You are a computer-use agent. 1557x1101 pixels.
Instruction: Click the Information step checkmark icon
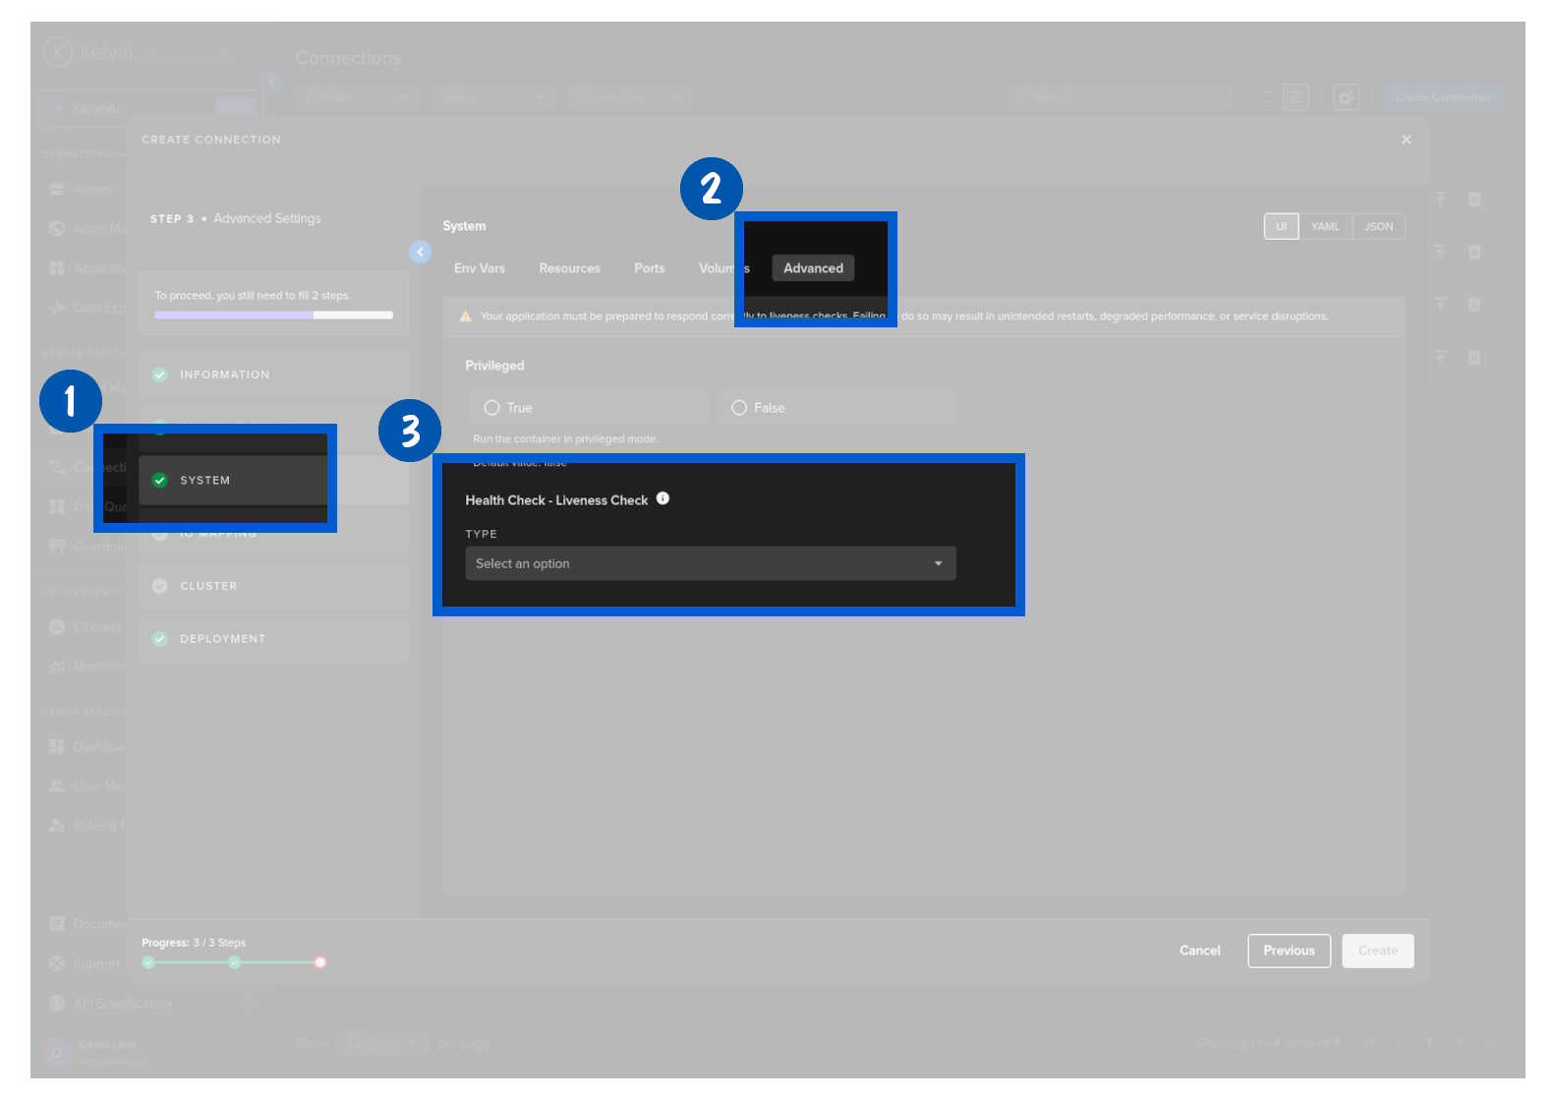160,375
